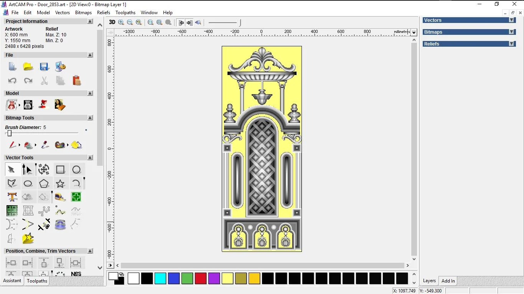Click the Zoom In magnifier icon

click(121, 23)
